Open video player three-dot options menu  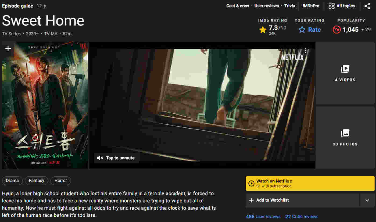coord(306,51)
